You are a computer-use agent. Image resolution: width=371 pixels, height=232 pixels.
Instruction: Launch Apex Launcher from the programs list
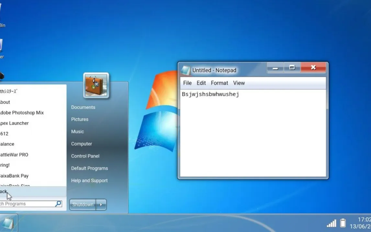point(15,123)
